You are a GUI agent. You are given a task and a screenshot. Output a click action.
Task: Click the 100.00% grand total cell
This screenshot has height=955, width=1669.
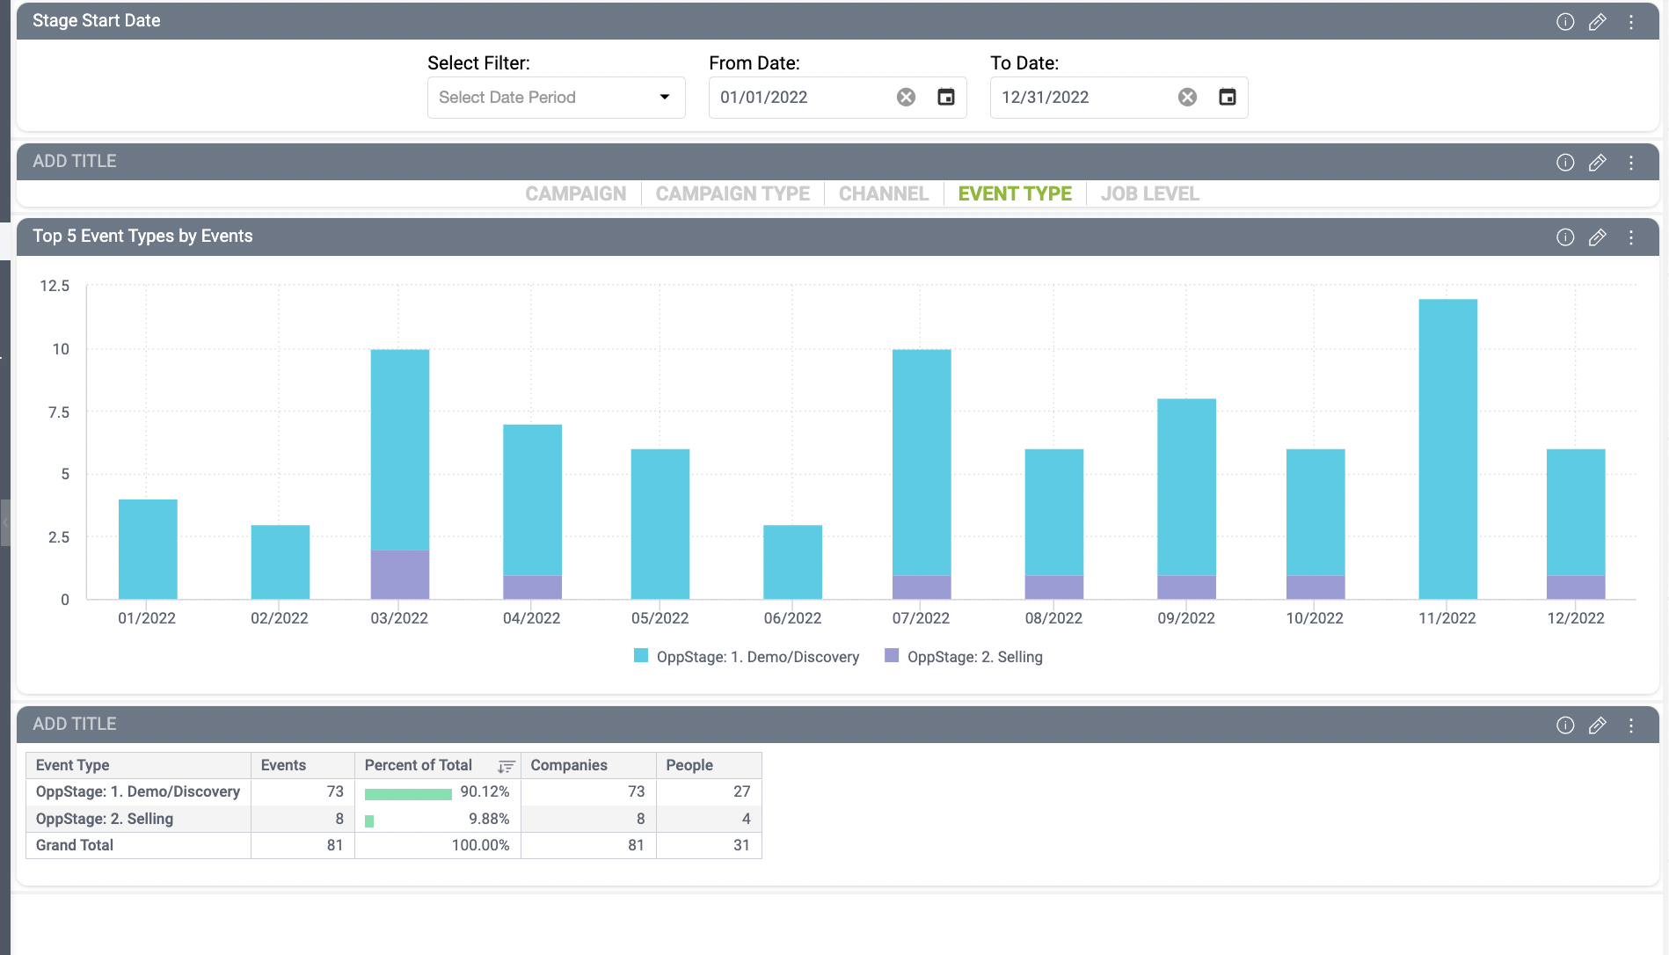click(x=437, y=845)
